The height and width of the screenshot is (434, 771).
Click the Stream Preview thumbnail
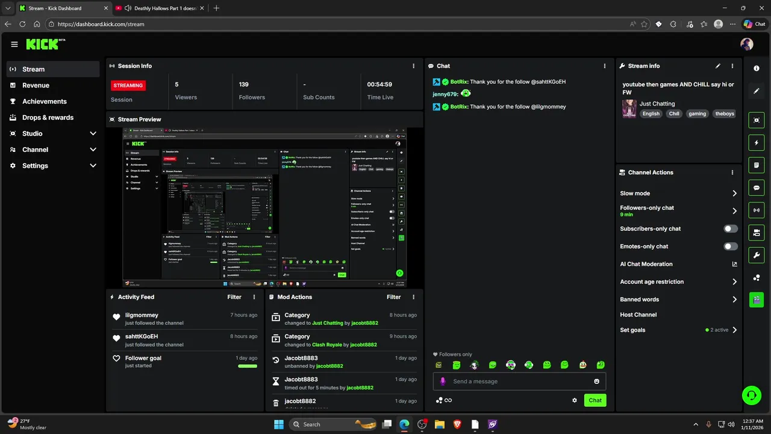(264, 207)
